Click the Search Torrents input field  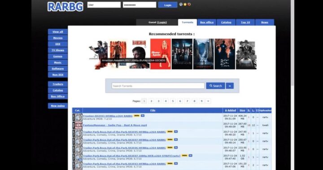[x=158, y=86]
